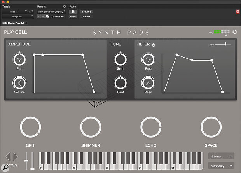Click the amplitude envelope attack start point

[34, 55]
